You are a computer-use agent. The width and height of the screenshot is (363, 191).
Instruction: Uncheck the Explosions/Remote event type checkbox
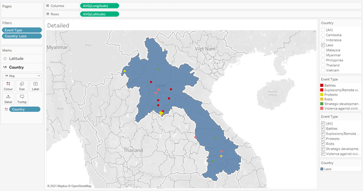pyautogui.click(x=323, y=134)
